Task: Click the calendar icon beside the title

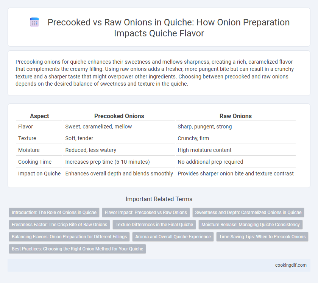Action: [34, 22]
